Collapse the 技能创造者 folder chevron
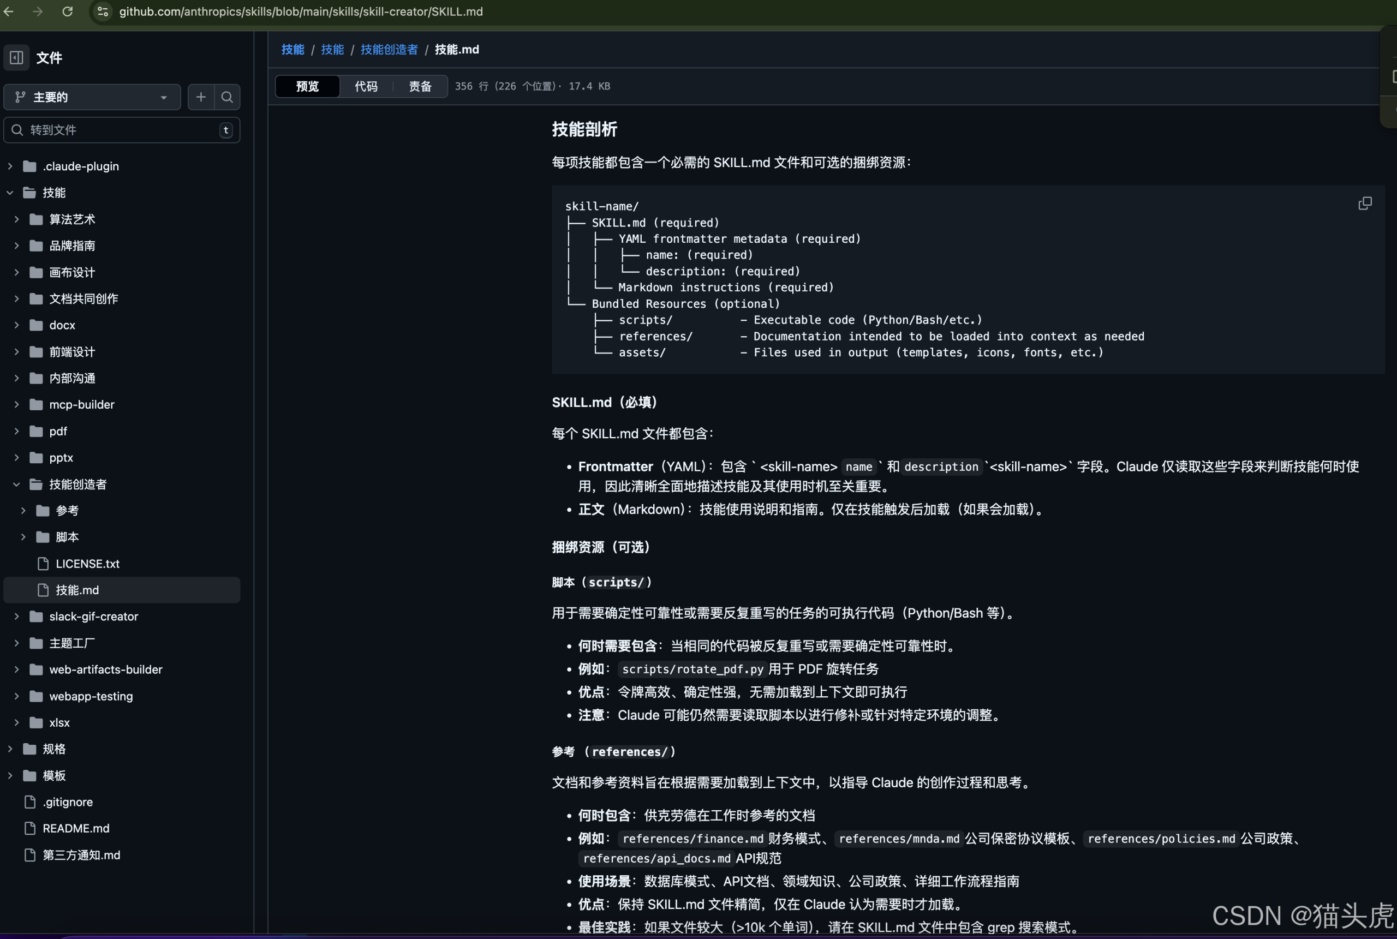Screen dimensions: 1397x939 coord(17,484)
